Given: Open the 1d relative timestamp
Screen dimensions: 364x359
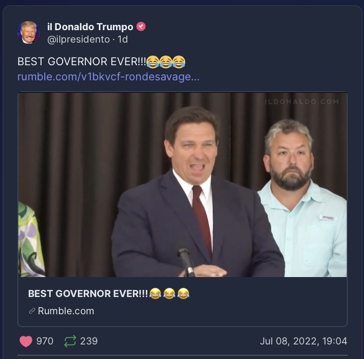Looking at the screenshot, I should click(123, 39).
